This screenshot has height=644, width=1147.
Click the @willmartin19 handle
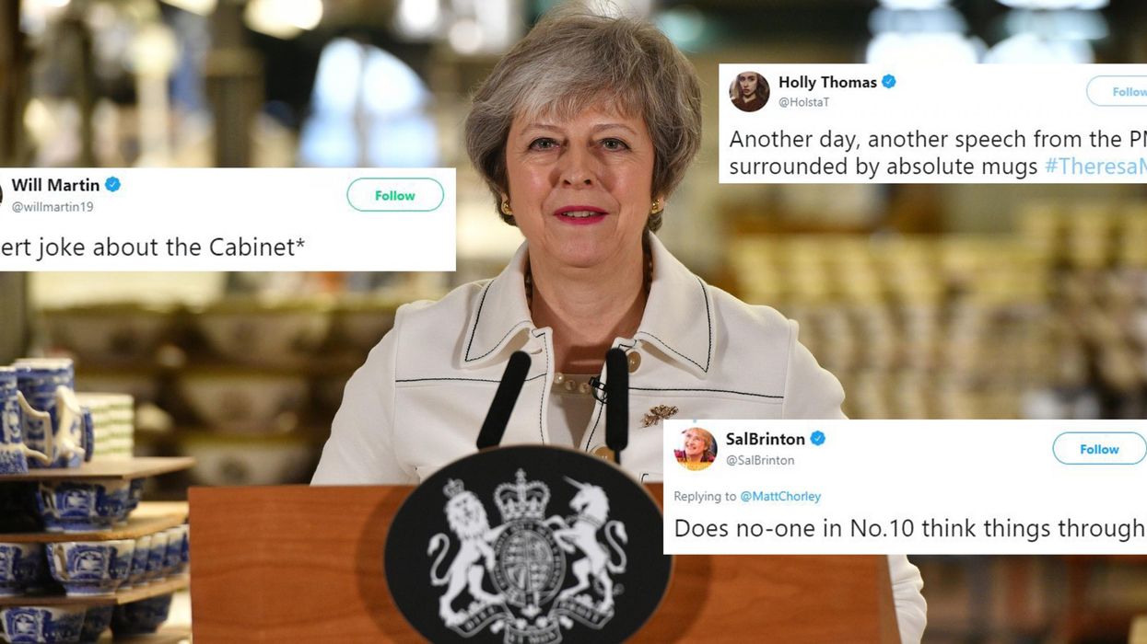[x=53, y=207]
